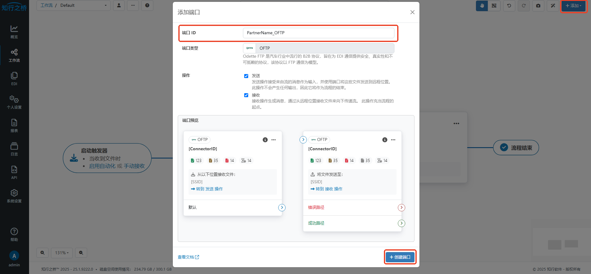
Task: Click the camera snapshot icon
Action: click(x=538, y=6)
